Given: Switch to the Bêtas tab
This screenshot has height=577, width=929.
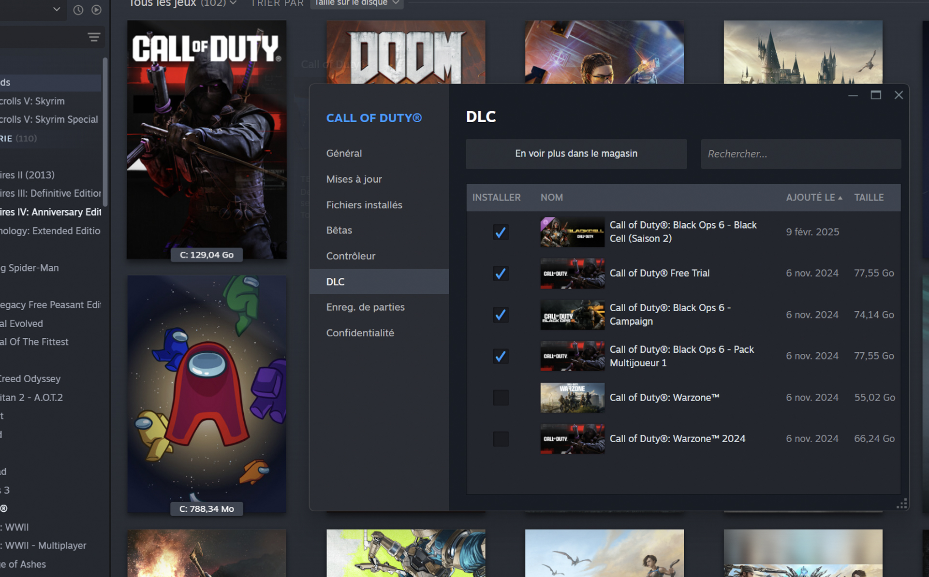Looking at the screenshot, I should [379, 230].
